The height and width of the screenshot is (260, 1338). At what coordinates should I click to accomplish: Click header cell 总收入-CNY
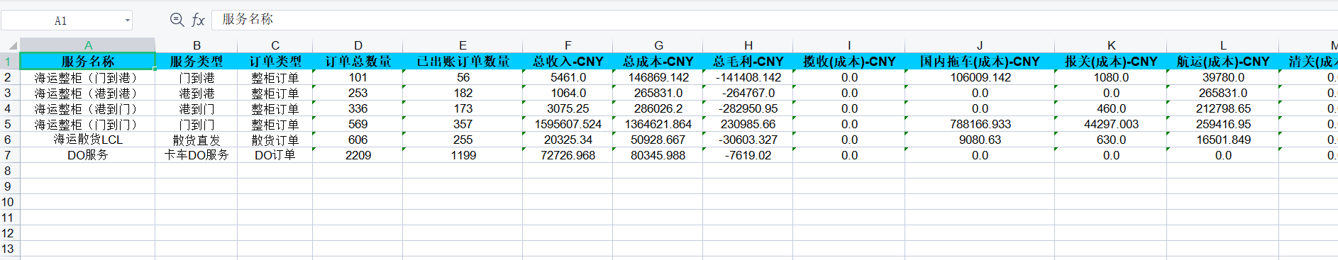point(568,62)
